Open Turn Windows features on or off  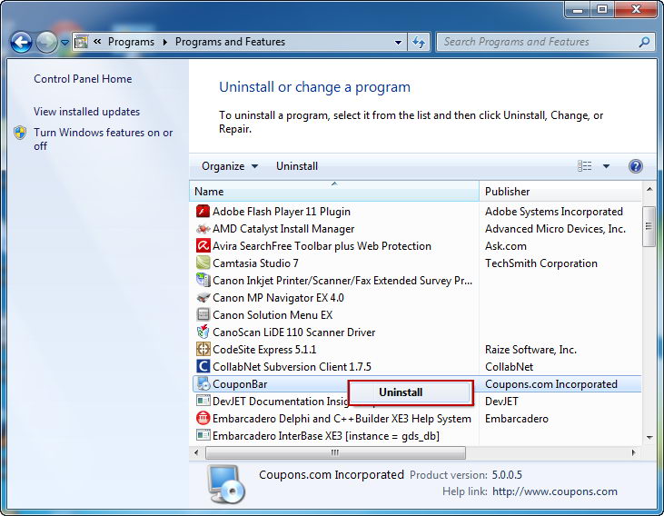coord(103,139)
